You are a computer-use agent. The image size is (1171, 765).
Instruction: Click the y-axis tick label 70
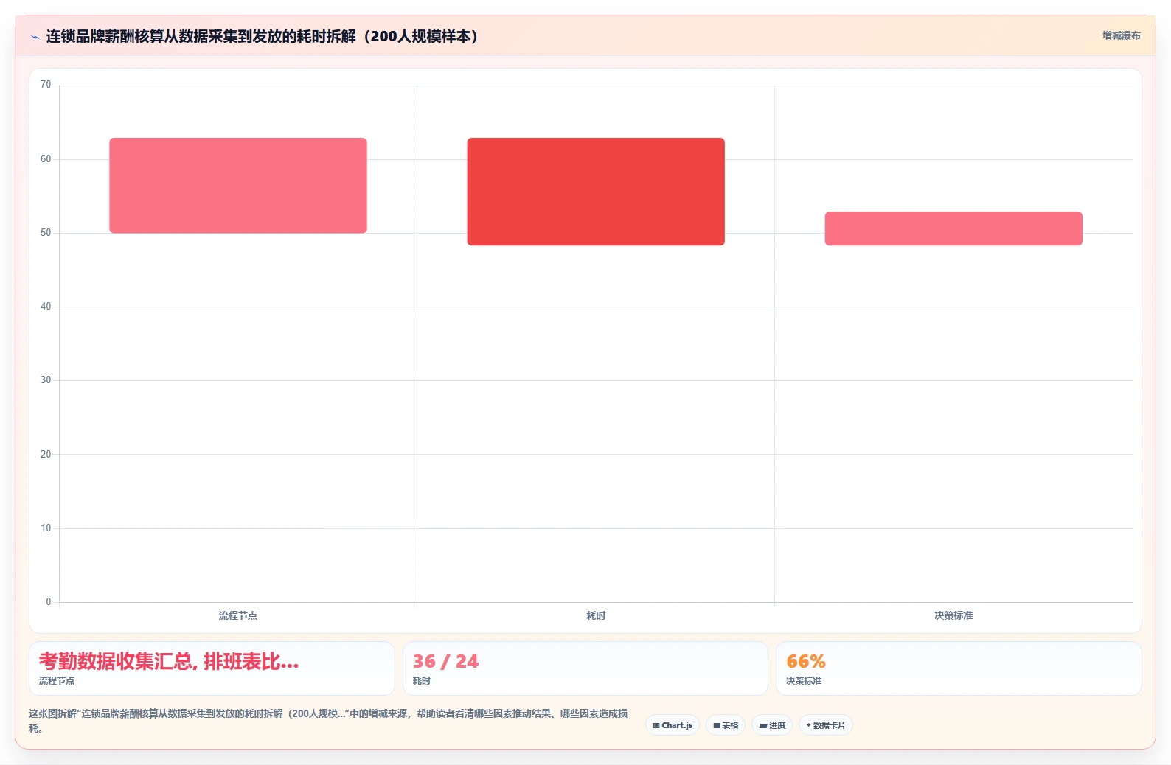(46, 85)
